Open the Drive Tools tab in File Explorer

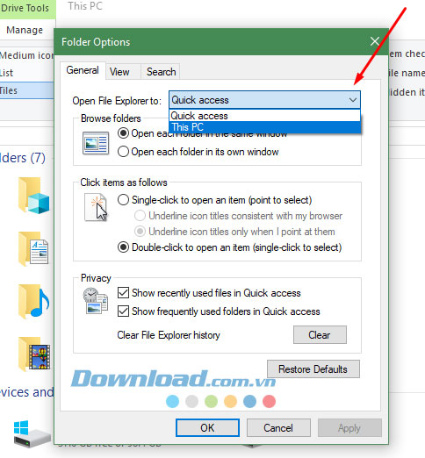[25, 8]
